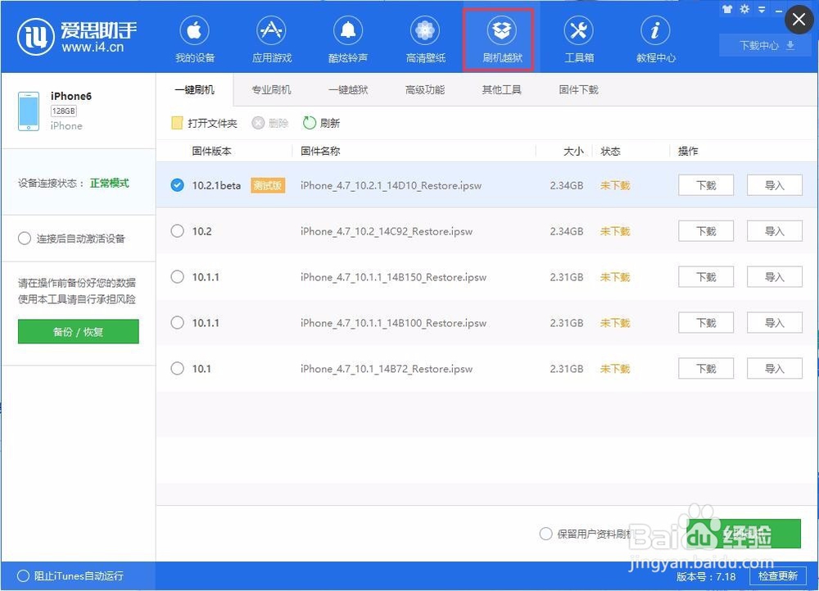Select the 应用游戏 (Apps & Games) icon

(271, 38)
